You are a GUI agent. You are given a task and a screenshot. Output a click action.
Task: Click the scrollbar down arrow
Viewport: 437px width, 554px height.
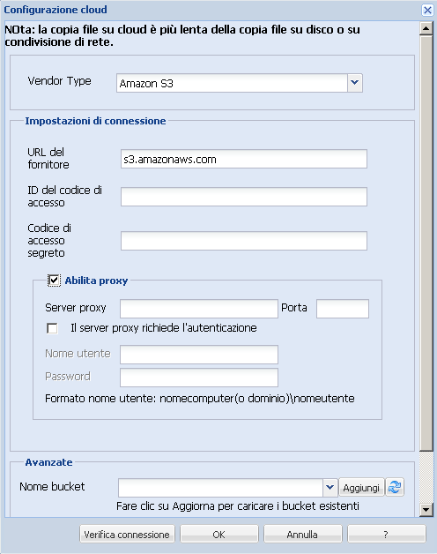(426, 510)
